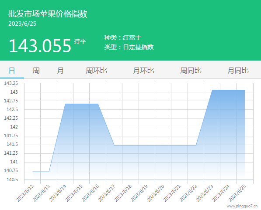The height and width of the screenshot is (210, 261).
Task: Switch to the 周同比 tab
Action: coord(191,71)
